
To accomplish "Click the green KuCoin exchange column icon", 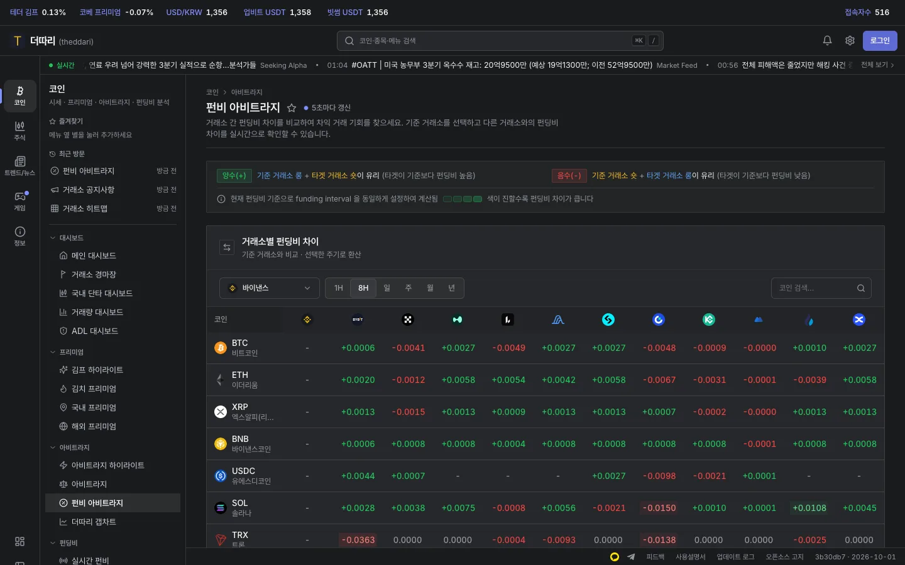I will click(709, 320).
